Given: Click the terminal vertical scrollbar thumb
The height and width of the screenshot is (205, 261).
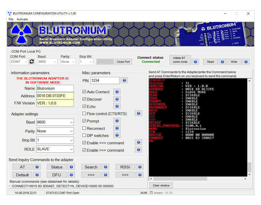Looking at the screenshot, I should pyautogui.click(x=249, y=167).
